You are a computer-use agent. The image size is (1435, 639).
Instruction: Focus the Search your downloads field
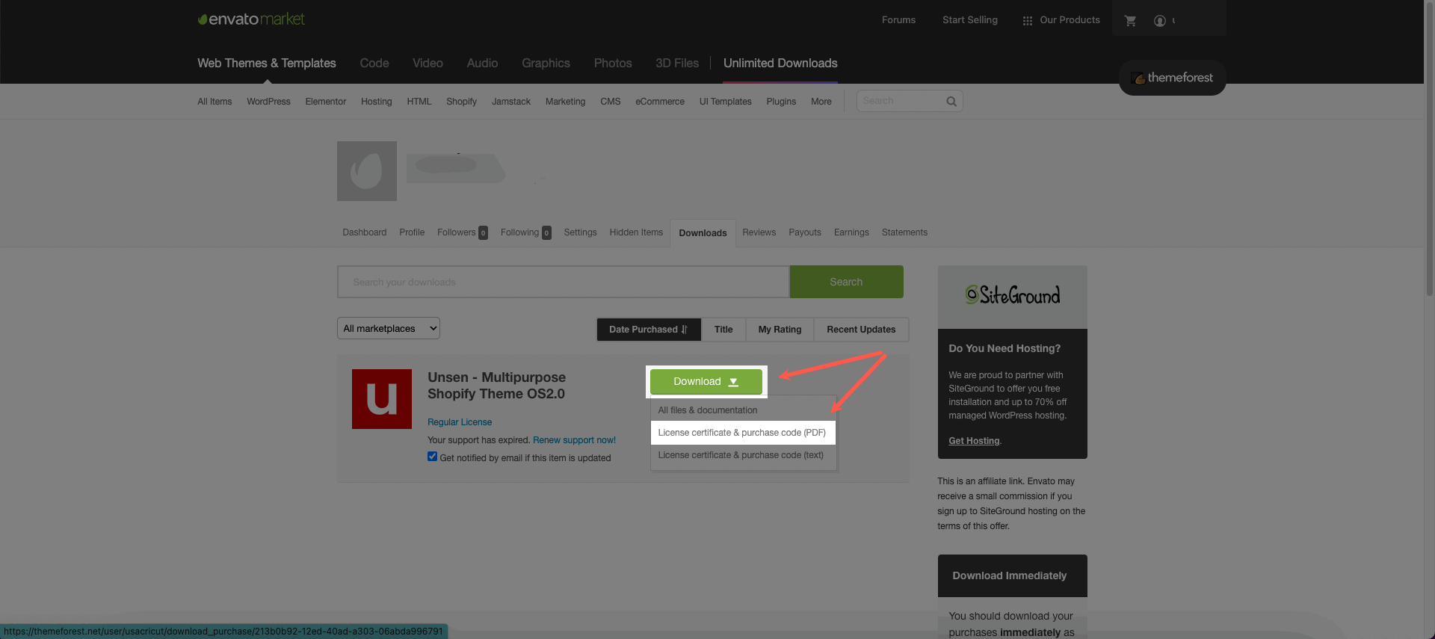(x=563, y=282)
